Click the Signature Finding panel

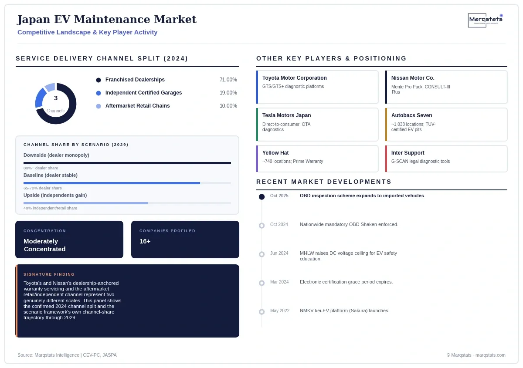[x=127, y=301]
